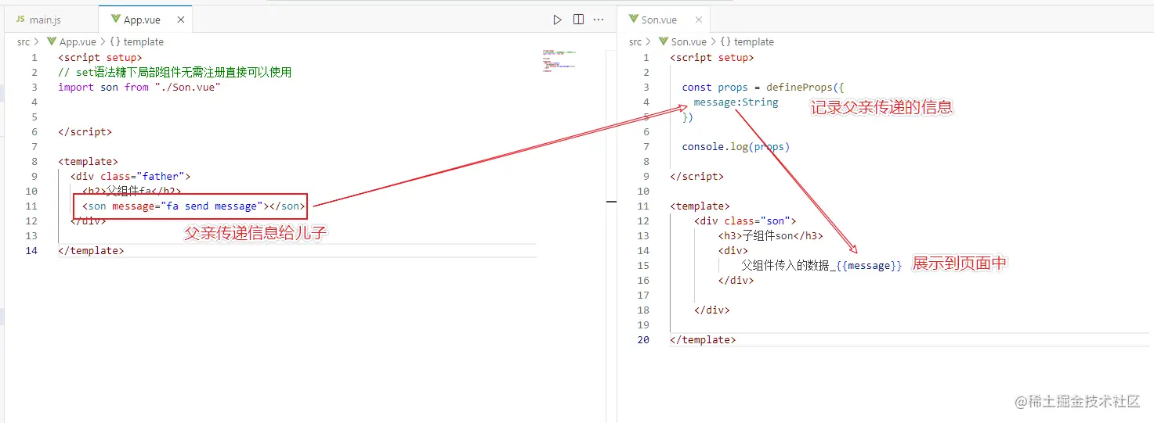Close the Son.vue tab
The width and height of the screenshot is (1154, 423).
(699, 20)
